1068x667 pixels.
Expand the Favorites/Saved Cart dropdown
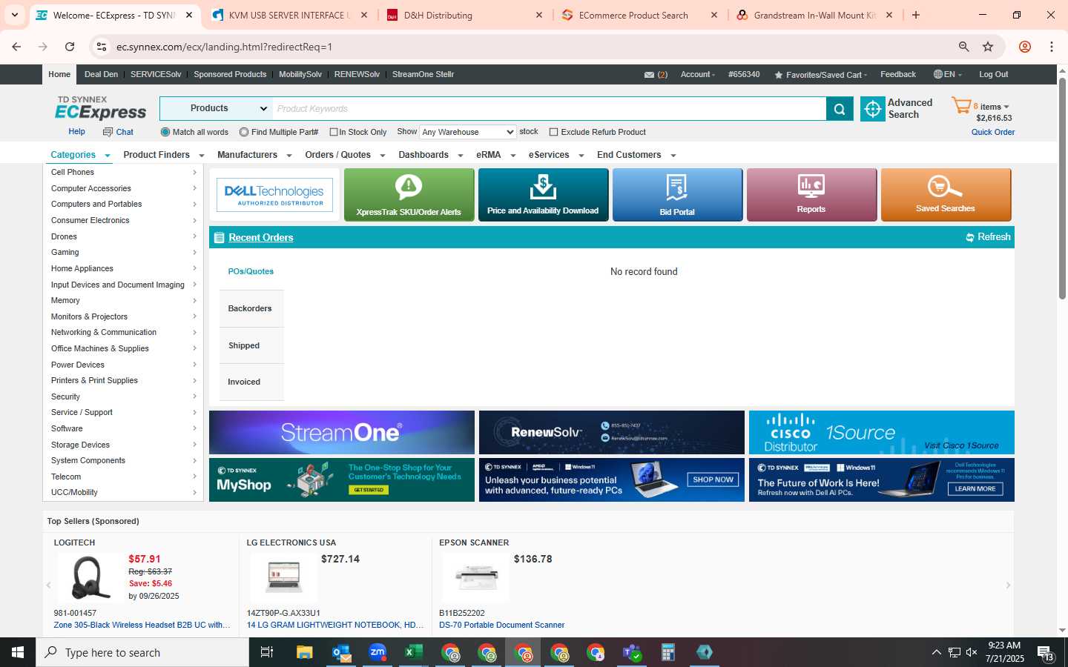point(820,75)
